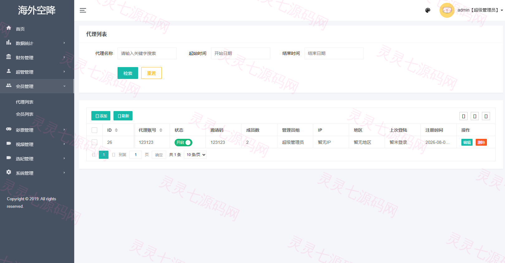Expand 数据统计 menu chevron
Image resolution: width=505 pixels, height=263 pixels.
(x=64, y=43)
